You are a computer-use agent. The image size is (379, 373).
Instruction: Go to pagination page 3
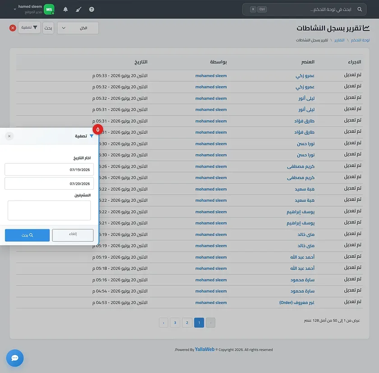click(175, 322)
